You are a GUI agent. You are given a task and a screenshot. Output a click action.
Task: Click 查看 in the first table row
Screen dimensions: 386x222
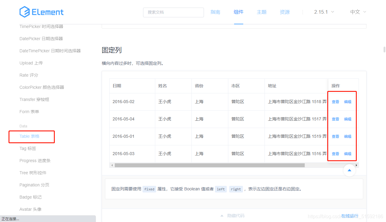click(335, 102)
